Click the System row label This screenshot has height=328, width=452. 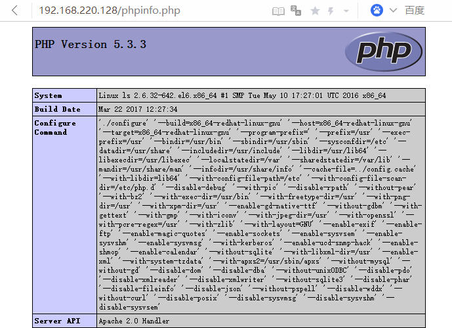coord(48,95)
